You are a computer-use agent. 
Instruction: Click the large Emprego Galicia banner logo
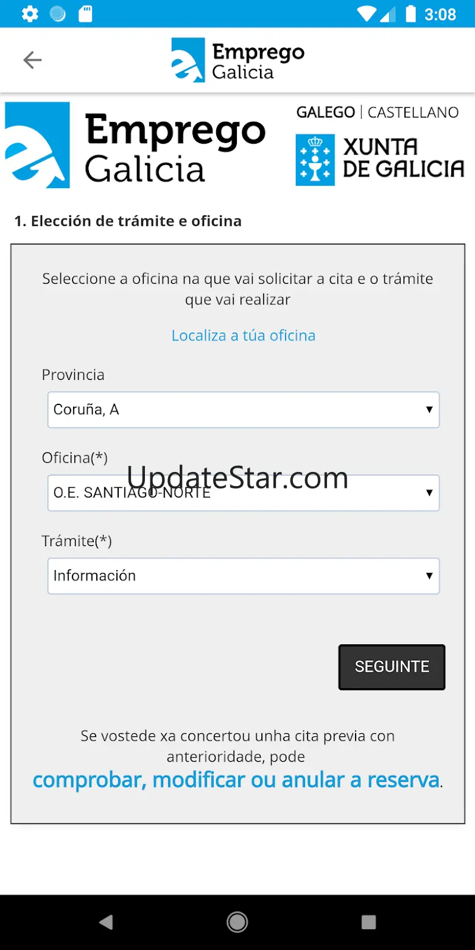tap(136, 145)
